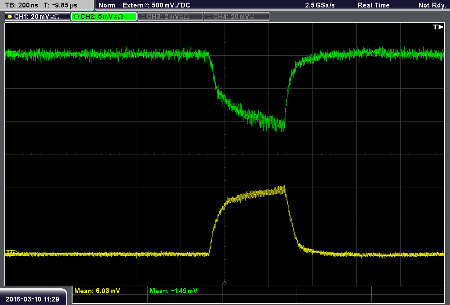This screenshot has height=305, width=450.
Task: Click the TB: 200 ns timebase readout
Action: point(22,5)
